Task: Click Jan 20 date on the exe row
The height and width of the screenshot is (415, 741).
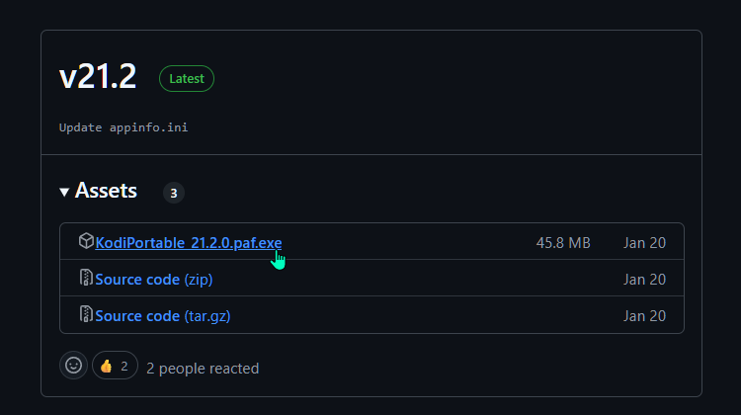Action: pos(644,243)
